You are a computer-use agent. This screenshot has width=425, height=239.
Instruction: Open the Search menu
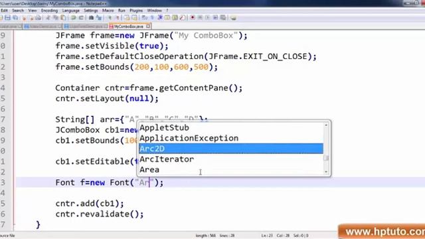click(18, 11)
